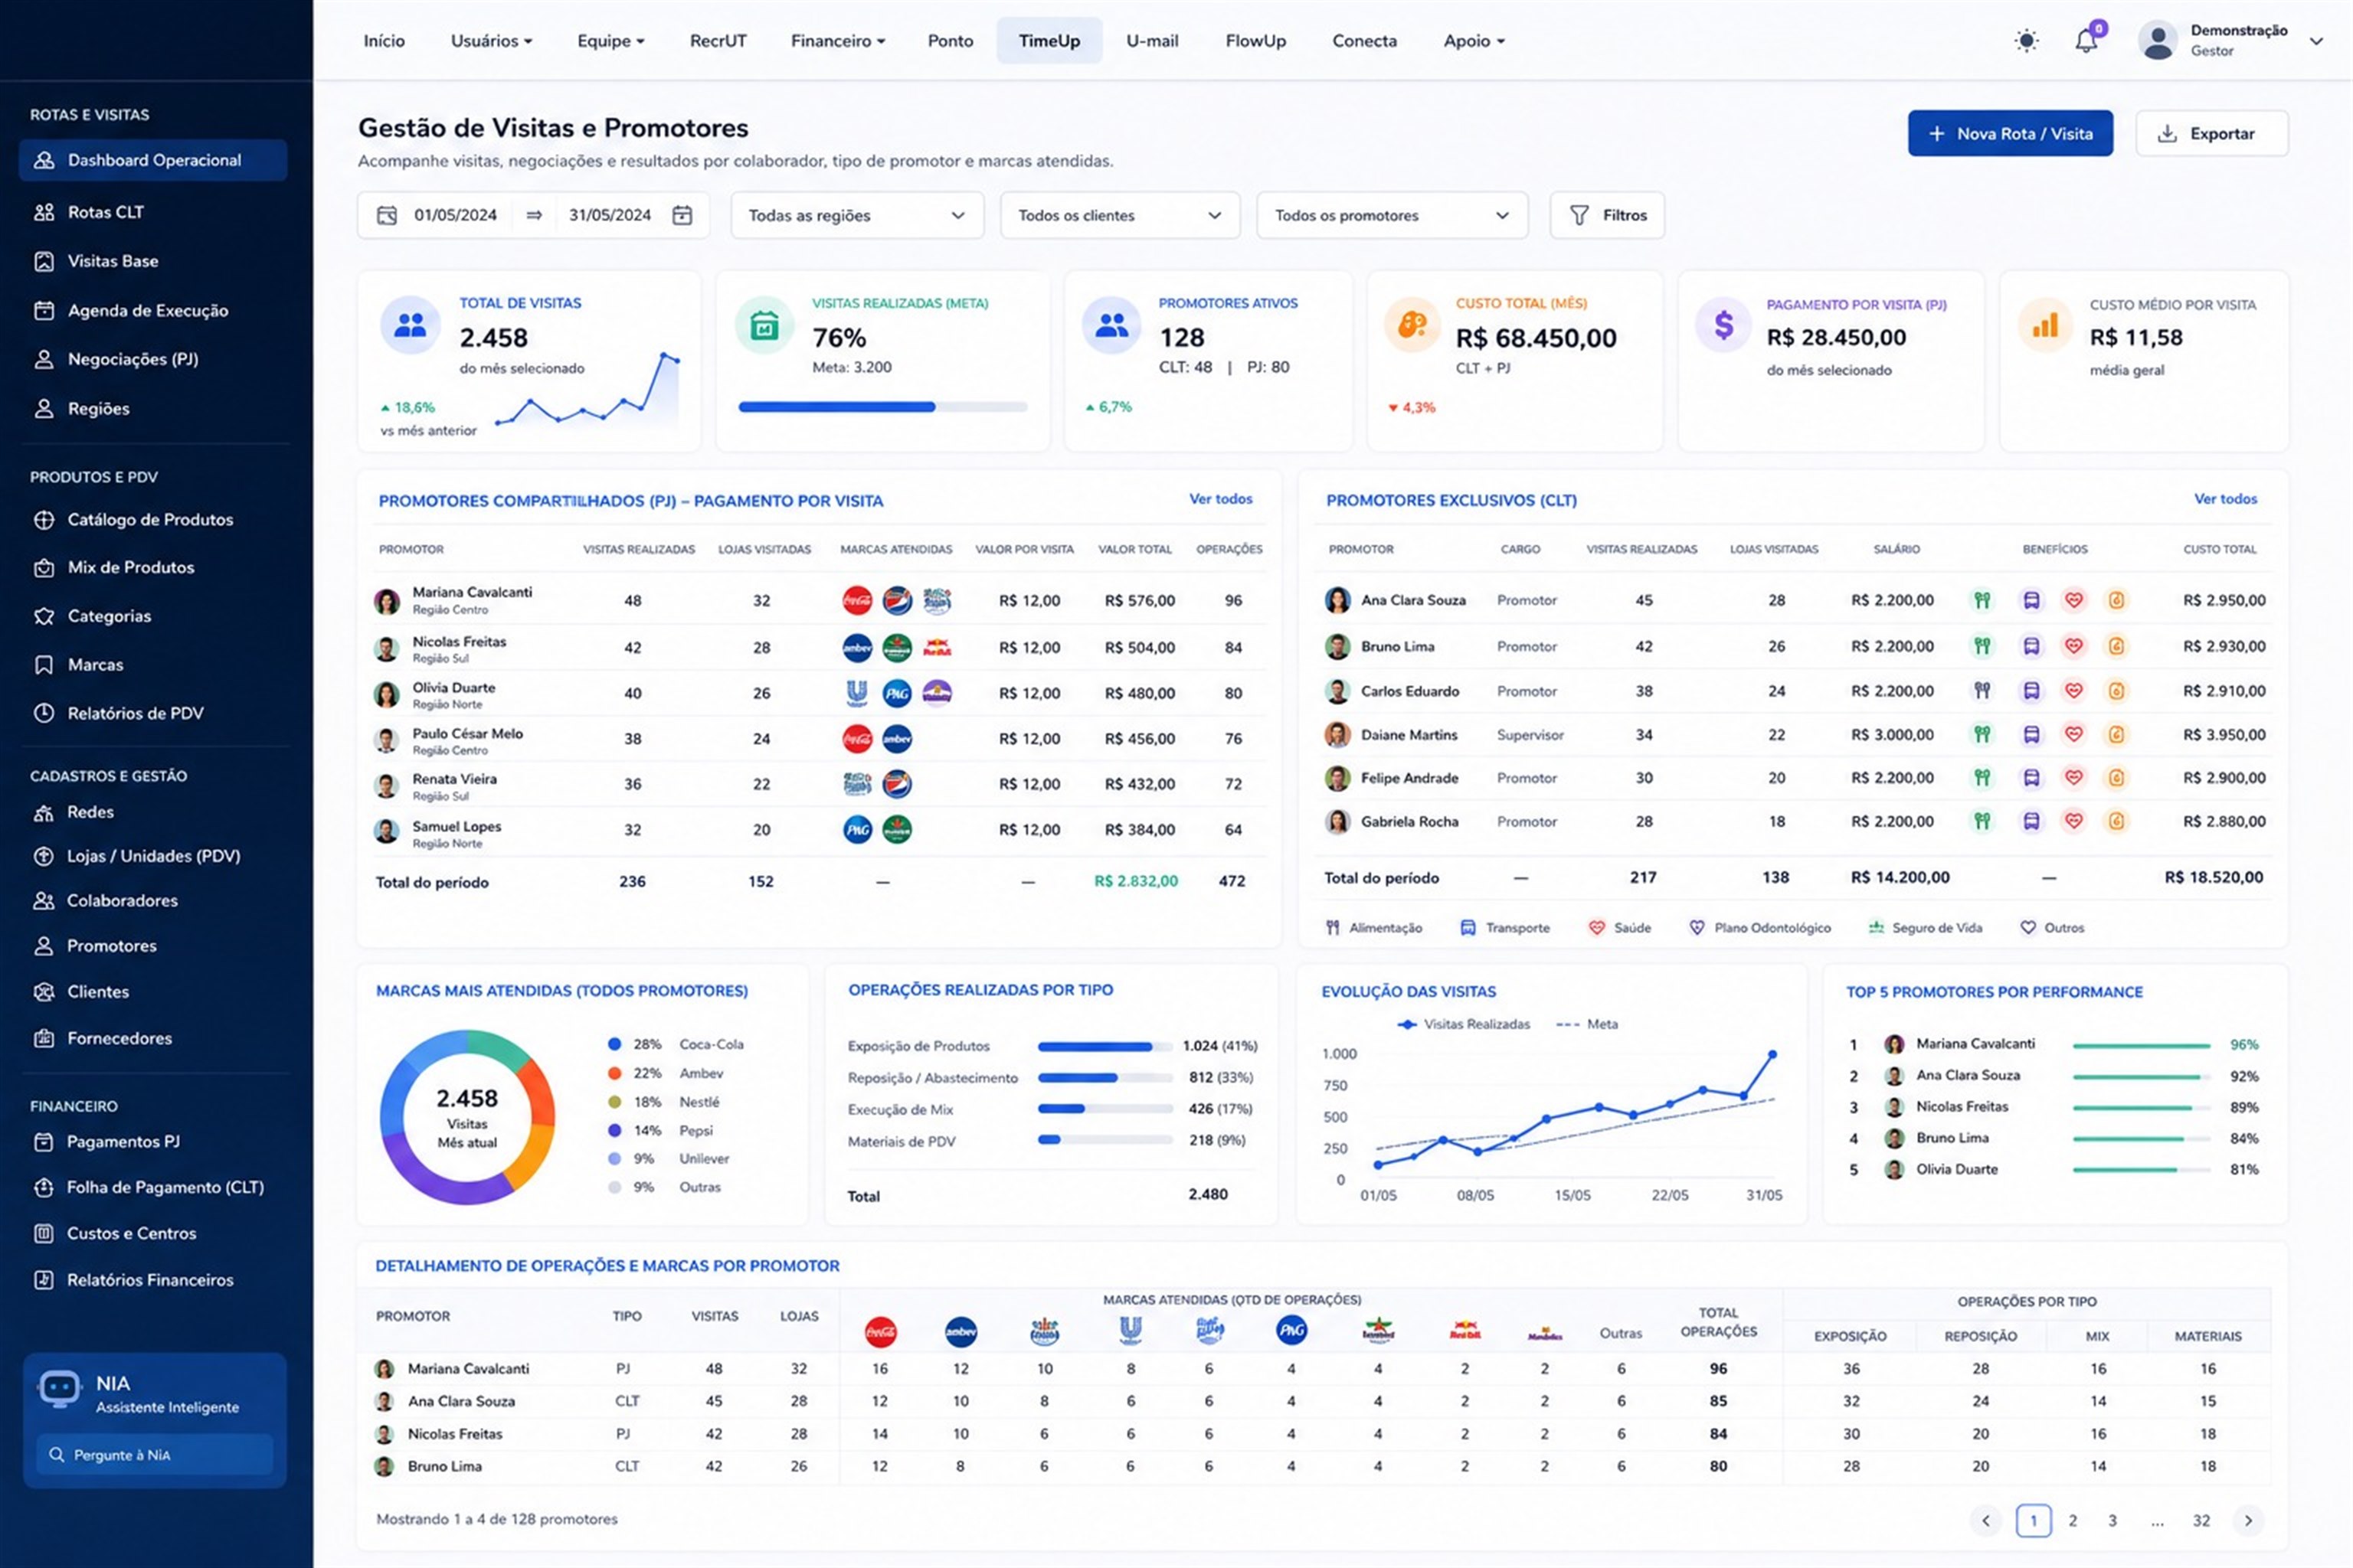This screenshot has width=2353, height=1568.
Task: Open the Todos os clientes dropdown
Action: (x=1120, y=215)
